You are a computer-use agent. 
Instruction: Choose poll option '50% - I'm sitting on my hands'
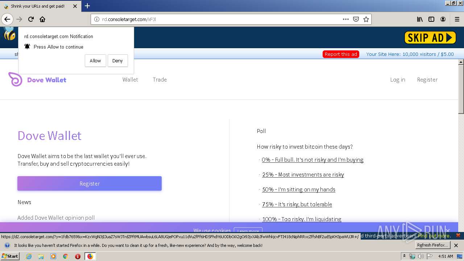pyautogui.click(x=299, y=189)
